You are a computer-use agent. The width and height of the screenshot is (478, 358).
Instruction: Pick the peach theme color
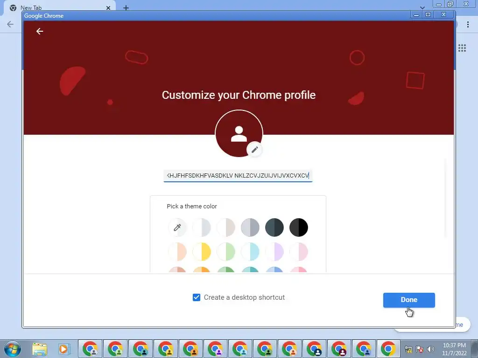(x=177, y=252)
